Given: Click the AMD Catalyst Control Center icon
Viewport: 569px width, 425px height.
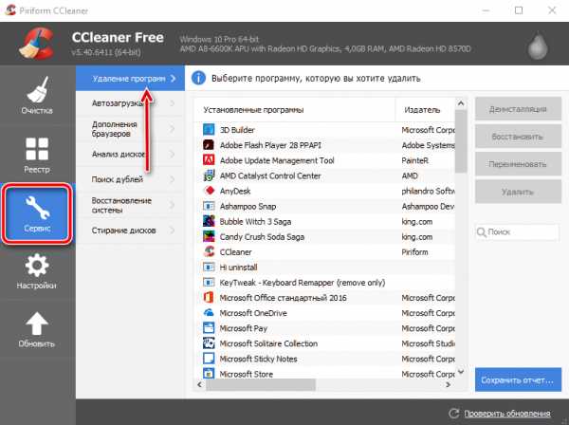Looking at the screenshot, I should tap(209, 176).
